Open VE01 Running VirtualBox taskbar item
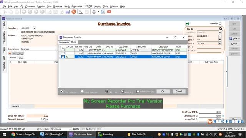Screen dimensions: 246x138 53,135
